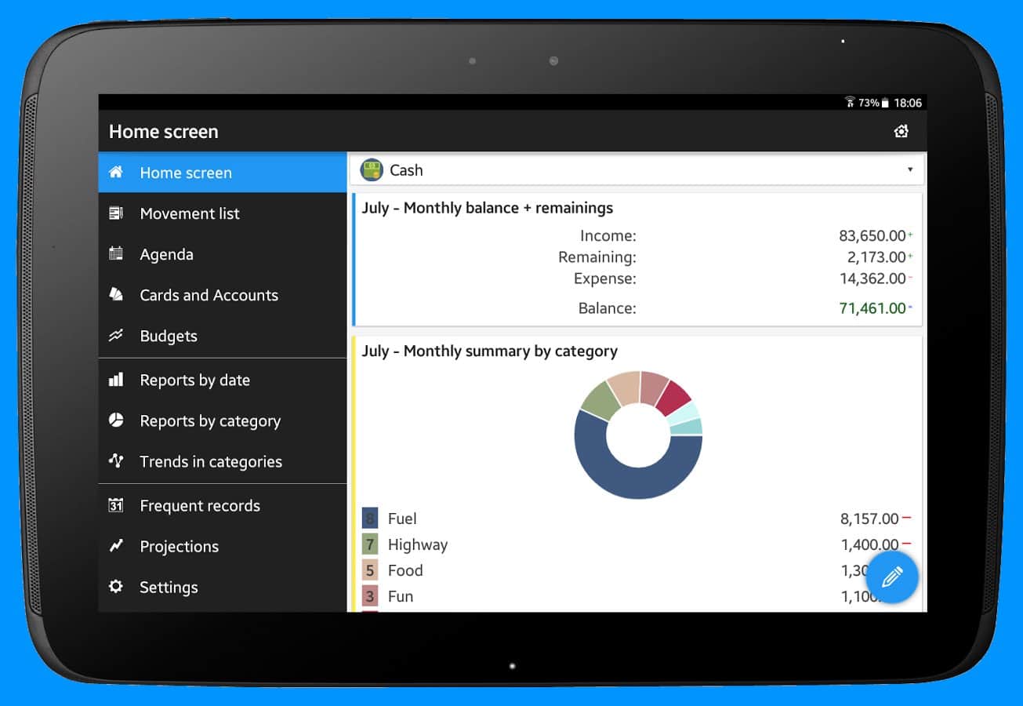Click the Budgets icon in sidebar
The width and height of the screenshot is (1023, 706).
[116, 336]
